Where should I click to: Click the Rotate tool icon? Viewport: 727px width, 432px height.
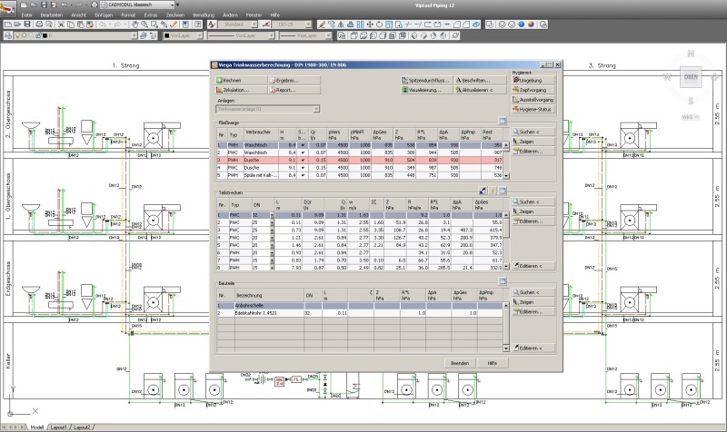(379, 25)
